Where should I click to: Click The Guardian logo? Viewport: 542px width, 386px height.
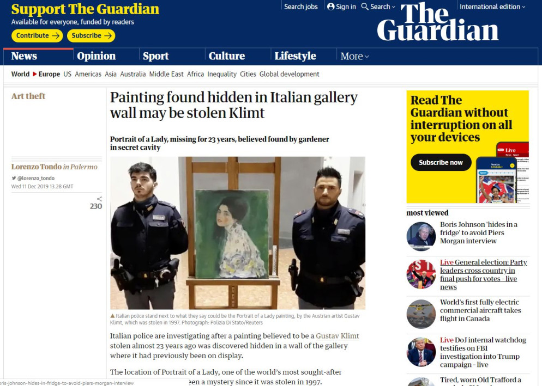click(438, 22)
